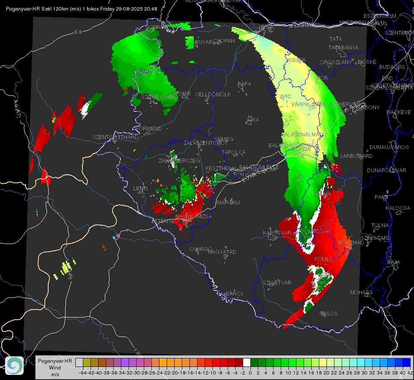Screen dimensions: 414x380
Task: Click the TAPOLCA city label
Action: 234,152
